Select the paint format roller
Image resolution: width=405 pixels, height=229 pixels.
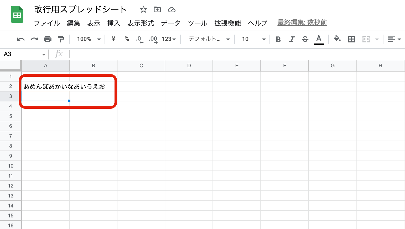click(x=61, y=39)
